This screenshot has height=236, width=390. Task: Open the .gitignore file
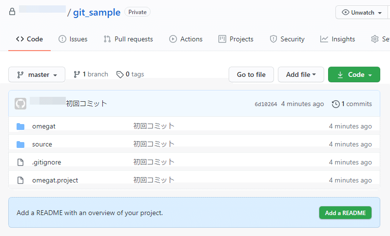pyautogui.click(x=46, y=163)
